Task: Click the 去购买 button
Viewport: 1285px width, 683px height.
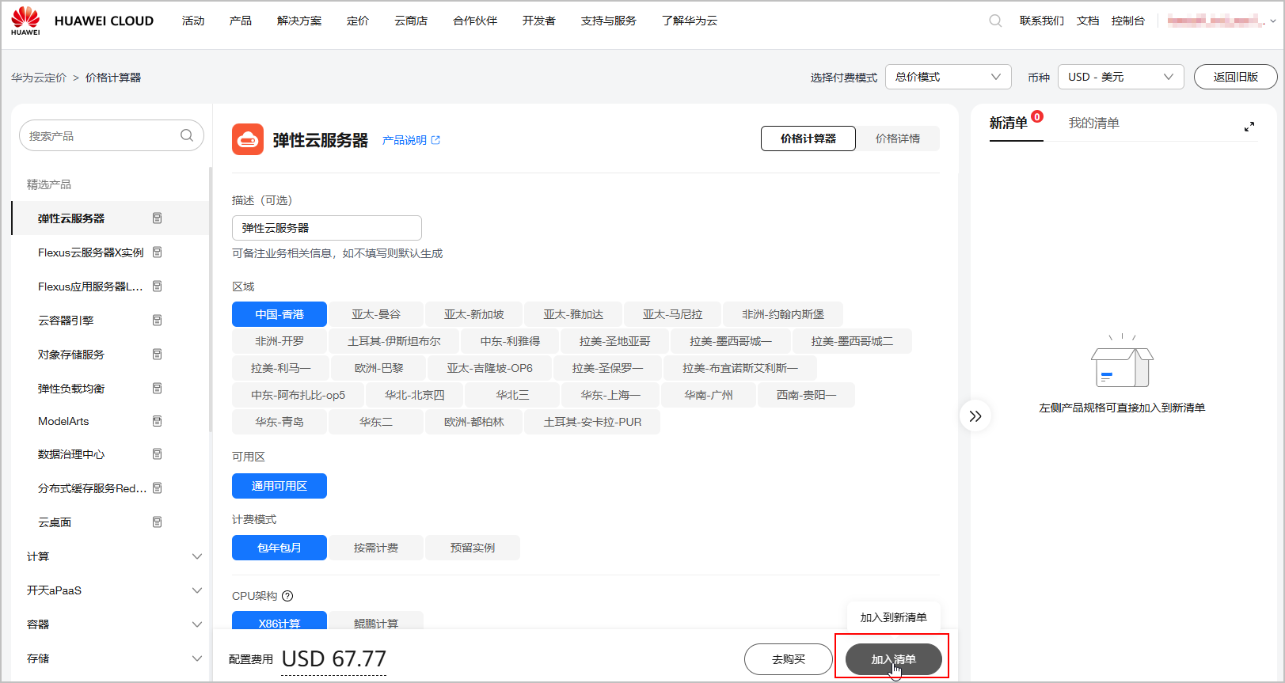Action: point(789,659)
